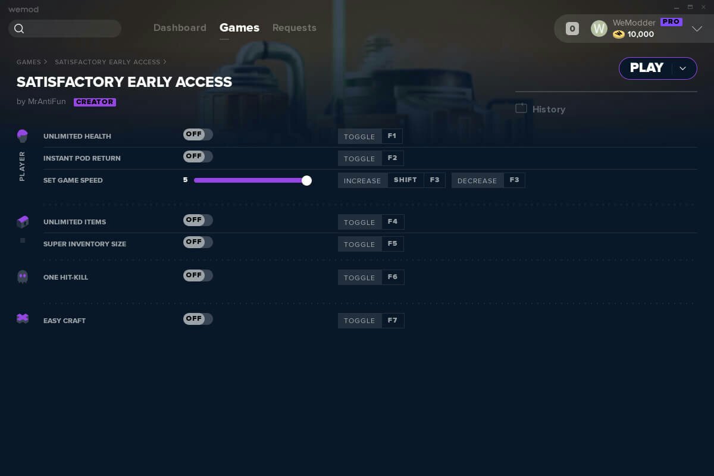Turn on One Hit-Kill switch
714x476 pixels.
tap(198, 275)
